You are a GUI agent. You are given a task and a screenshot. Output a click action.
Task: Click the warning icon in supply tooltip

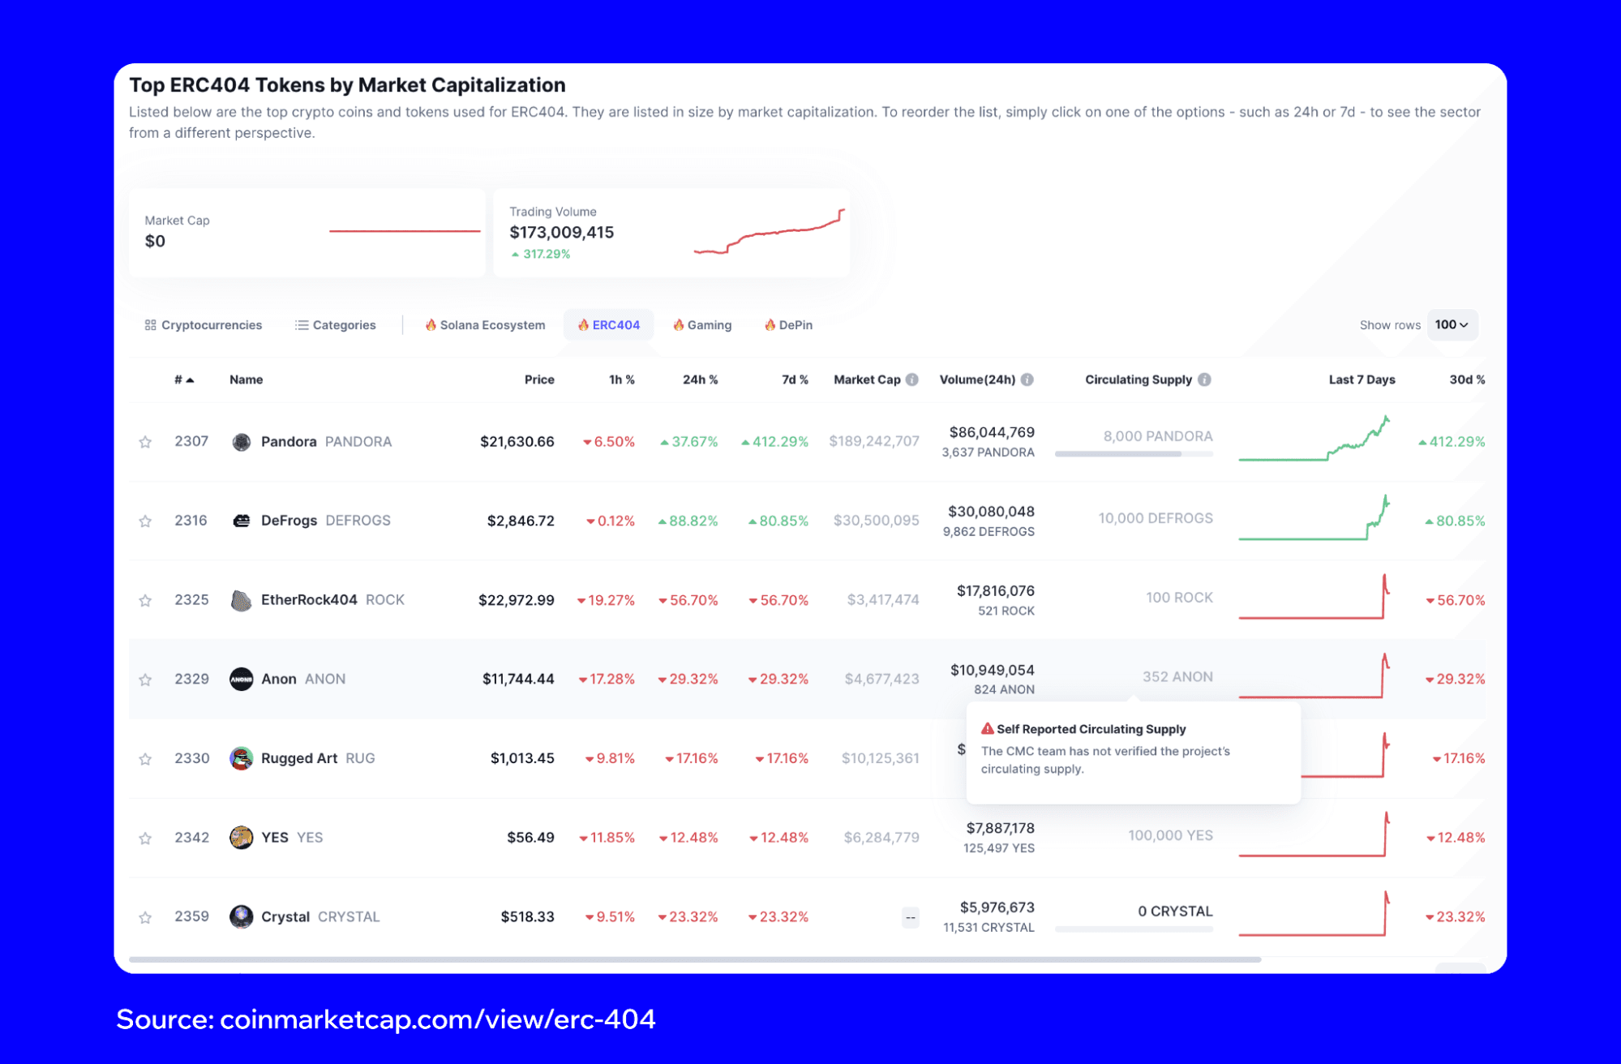(x=988, y=729)
